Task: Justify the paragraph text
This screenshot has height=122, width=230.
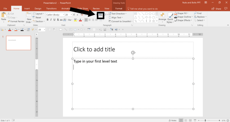Action: point(96,20)
